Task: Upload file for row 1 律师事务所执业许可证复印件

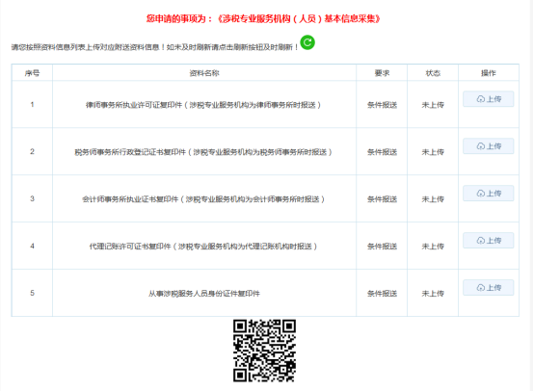Action: pos(488,99)
